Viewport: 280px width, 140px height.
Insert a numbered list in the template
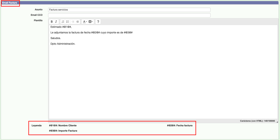point(63,22)
